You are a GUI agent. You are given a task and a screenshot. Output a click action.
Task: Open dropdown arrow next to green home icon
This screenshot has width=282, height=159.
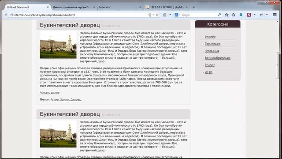(x=170, y=15)
